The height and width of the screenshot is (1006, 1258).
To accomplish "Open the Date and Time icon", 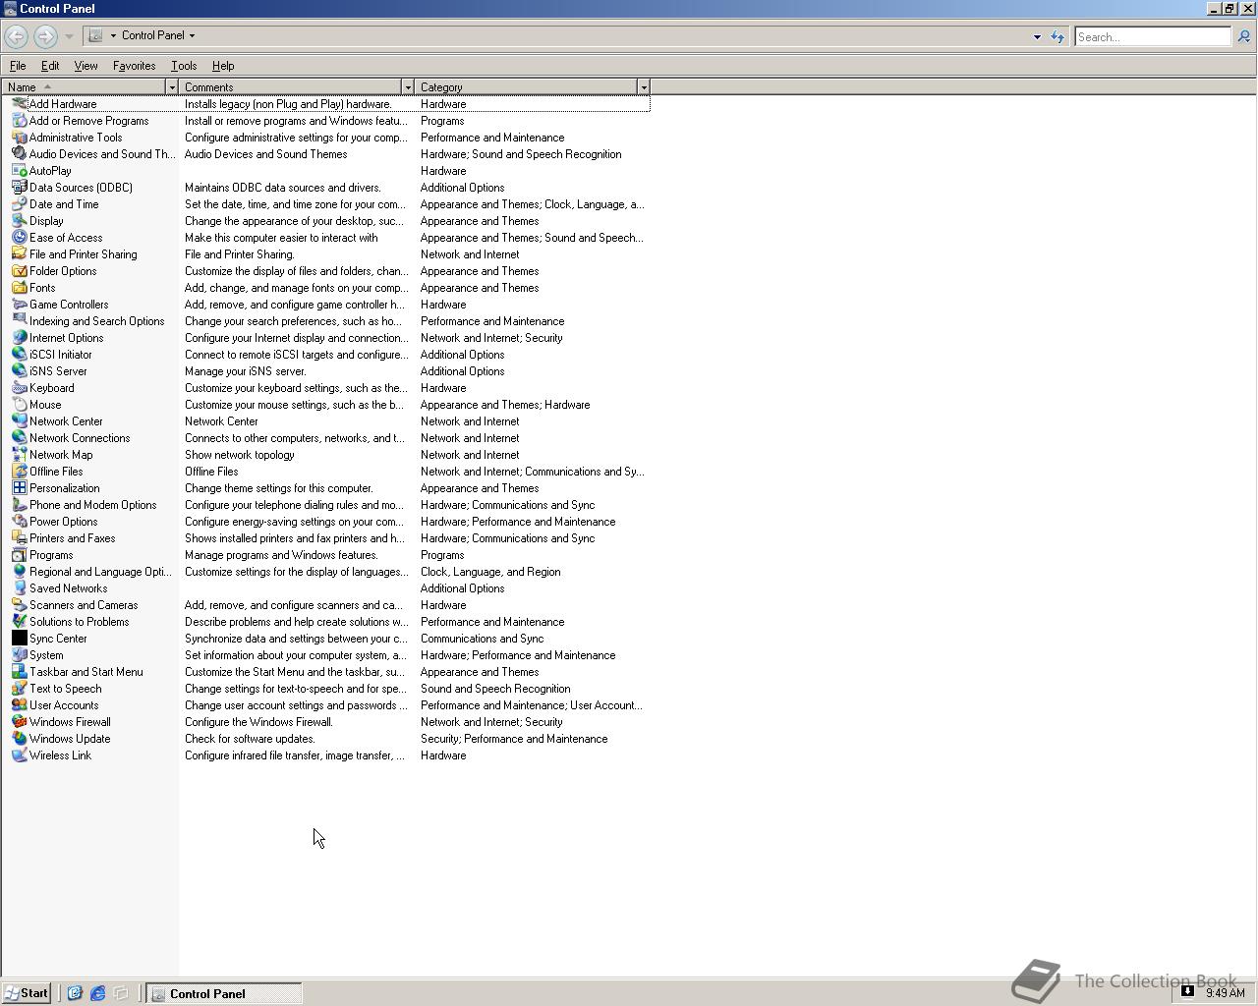I will (x=19, y=204).
